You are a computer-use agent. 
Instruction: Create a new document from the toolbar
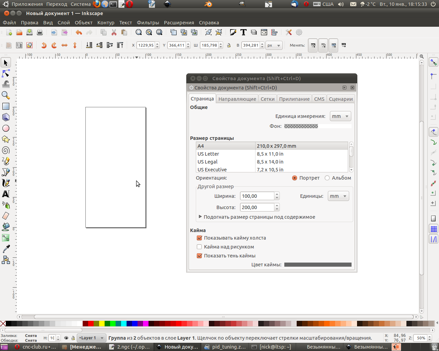coord(9,32)
